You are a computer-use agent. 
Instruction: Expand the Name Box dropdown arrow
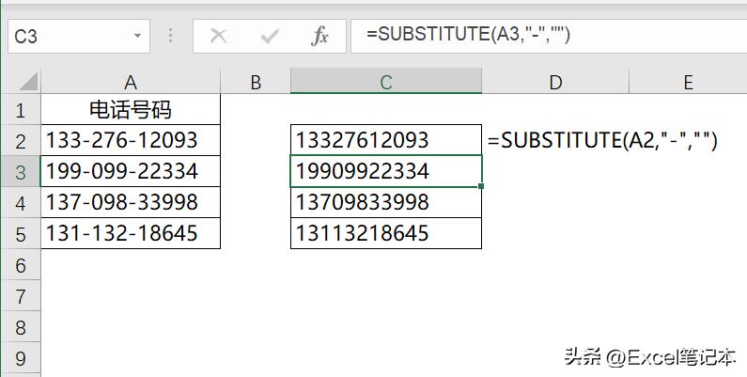click(138, 37)
